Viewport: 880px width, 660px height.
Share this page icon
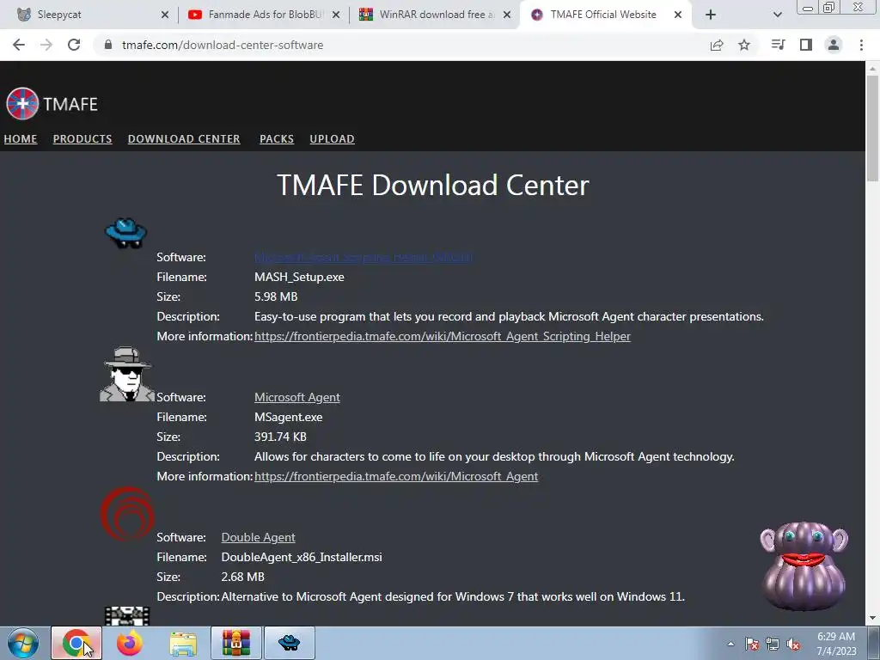click(x=717, y=45)
